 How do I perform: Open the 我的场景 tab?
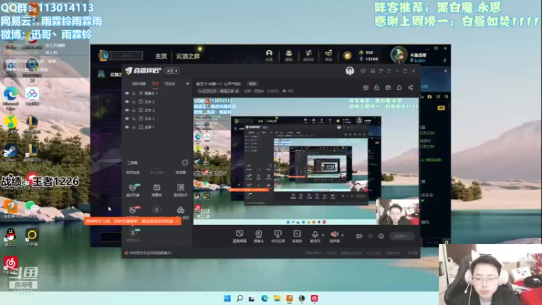pyautogui.click(x=139, y=83)
